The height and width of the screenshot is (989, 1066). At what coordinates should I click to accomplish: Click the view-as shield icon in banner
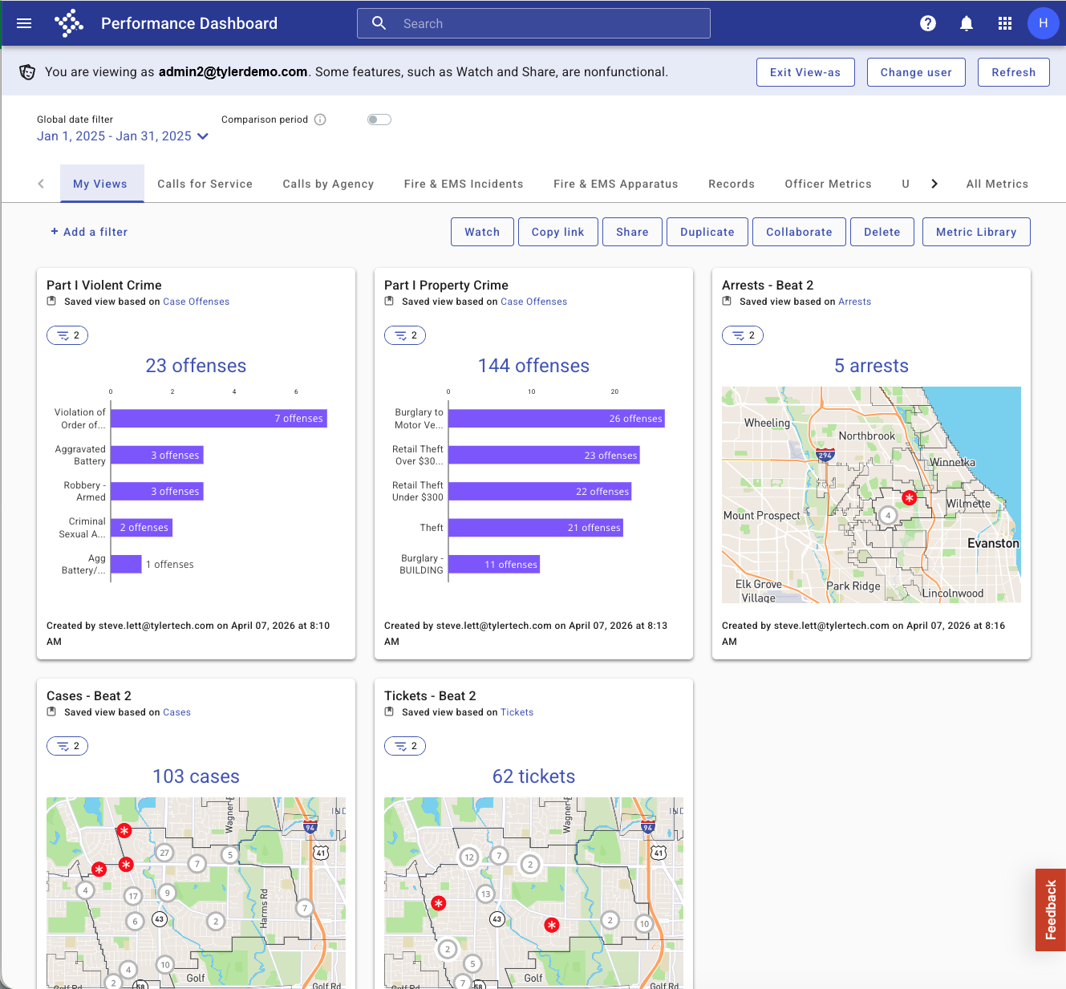[x=27, y=72]
